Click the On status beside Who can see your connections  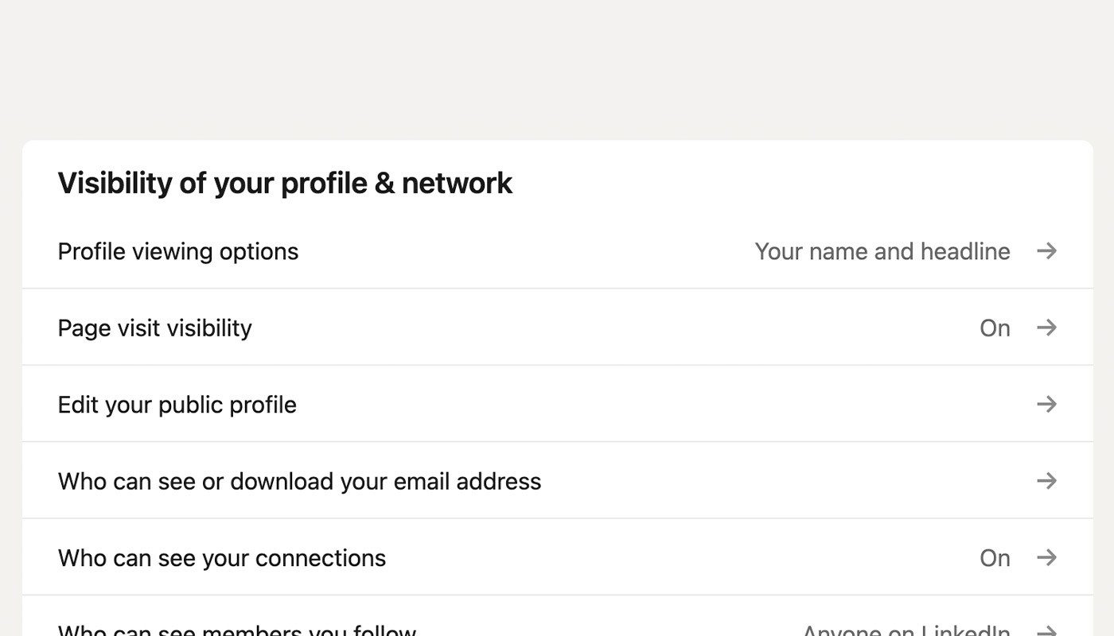[995, 556]
